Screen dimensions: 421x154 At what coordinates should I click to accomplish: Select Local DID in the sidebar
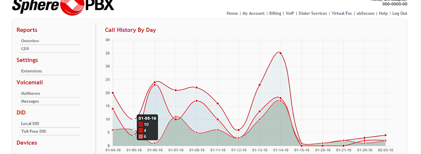pos(30,124)
